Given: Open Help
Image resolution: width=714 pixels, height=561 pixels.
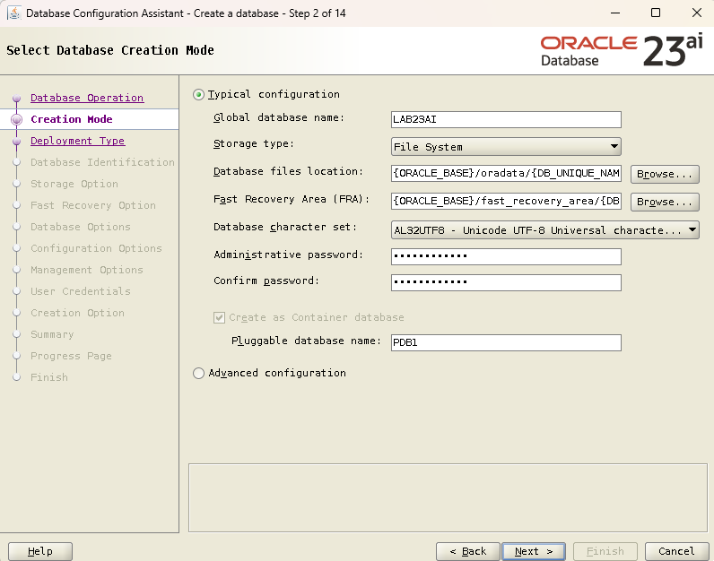Looking at the screenshot, I should [40, 551].
